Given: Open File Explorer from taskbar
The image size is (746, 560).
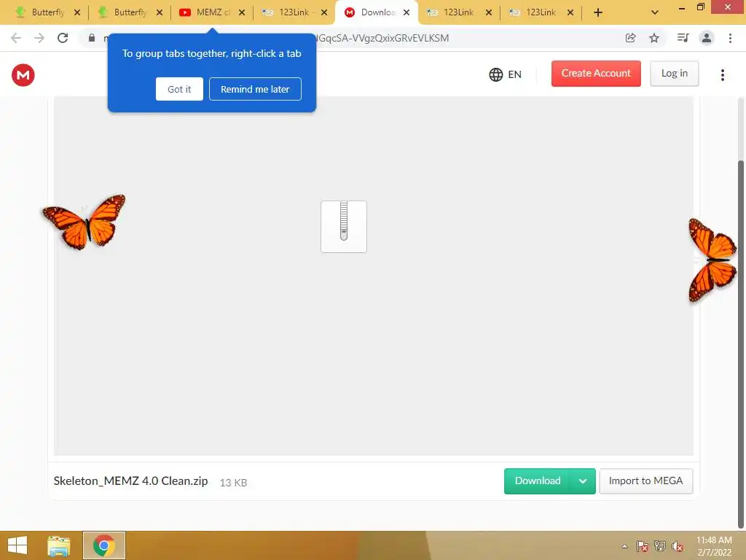Looking at the screenshot, I should tap(58, 545).
